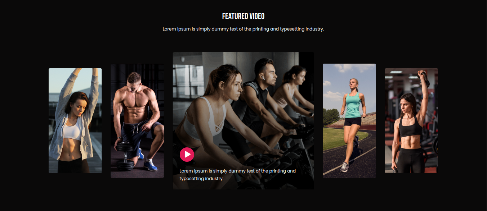Click the caption text on the center video card

coord(238,175)
